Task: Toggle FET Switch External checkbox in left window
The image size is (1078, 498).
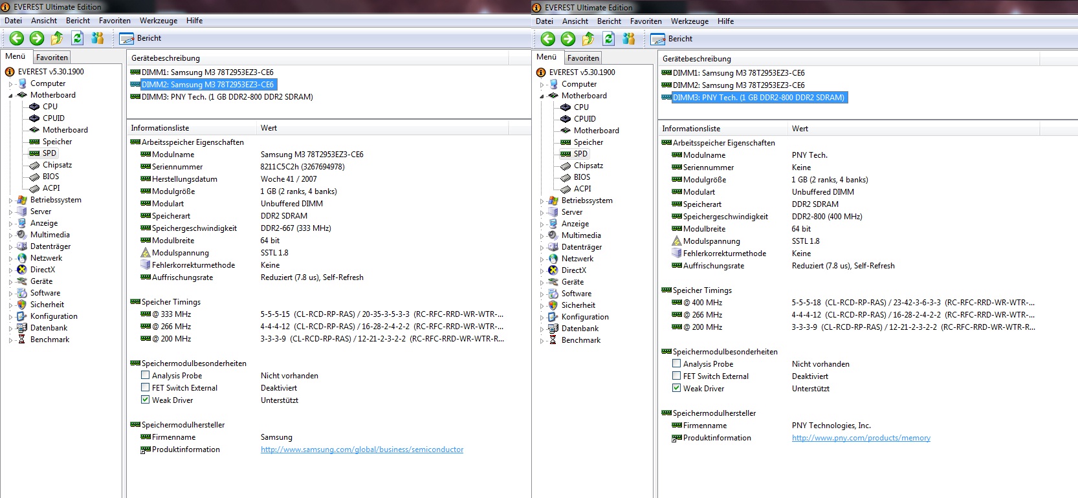Action: 146,387
